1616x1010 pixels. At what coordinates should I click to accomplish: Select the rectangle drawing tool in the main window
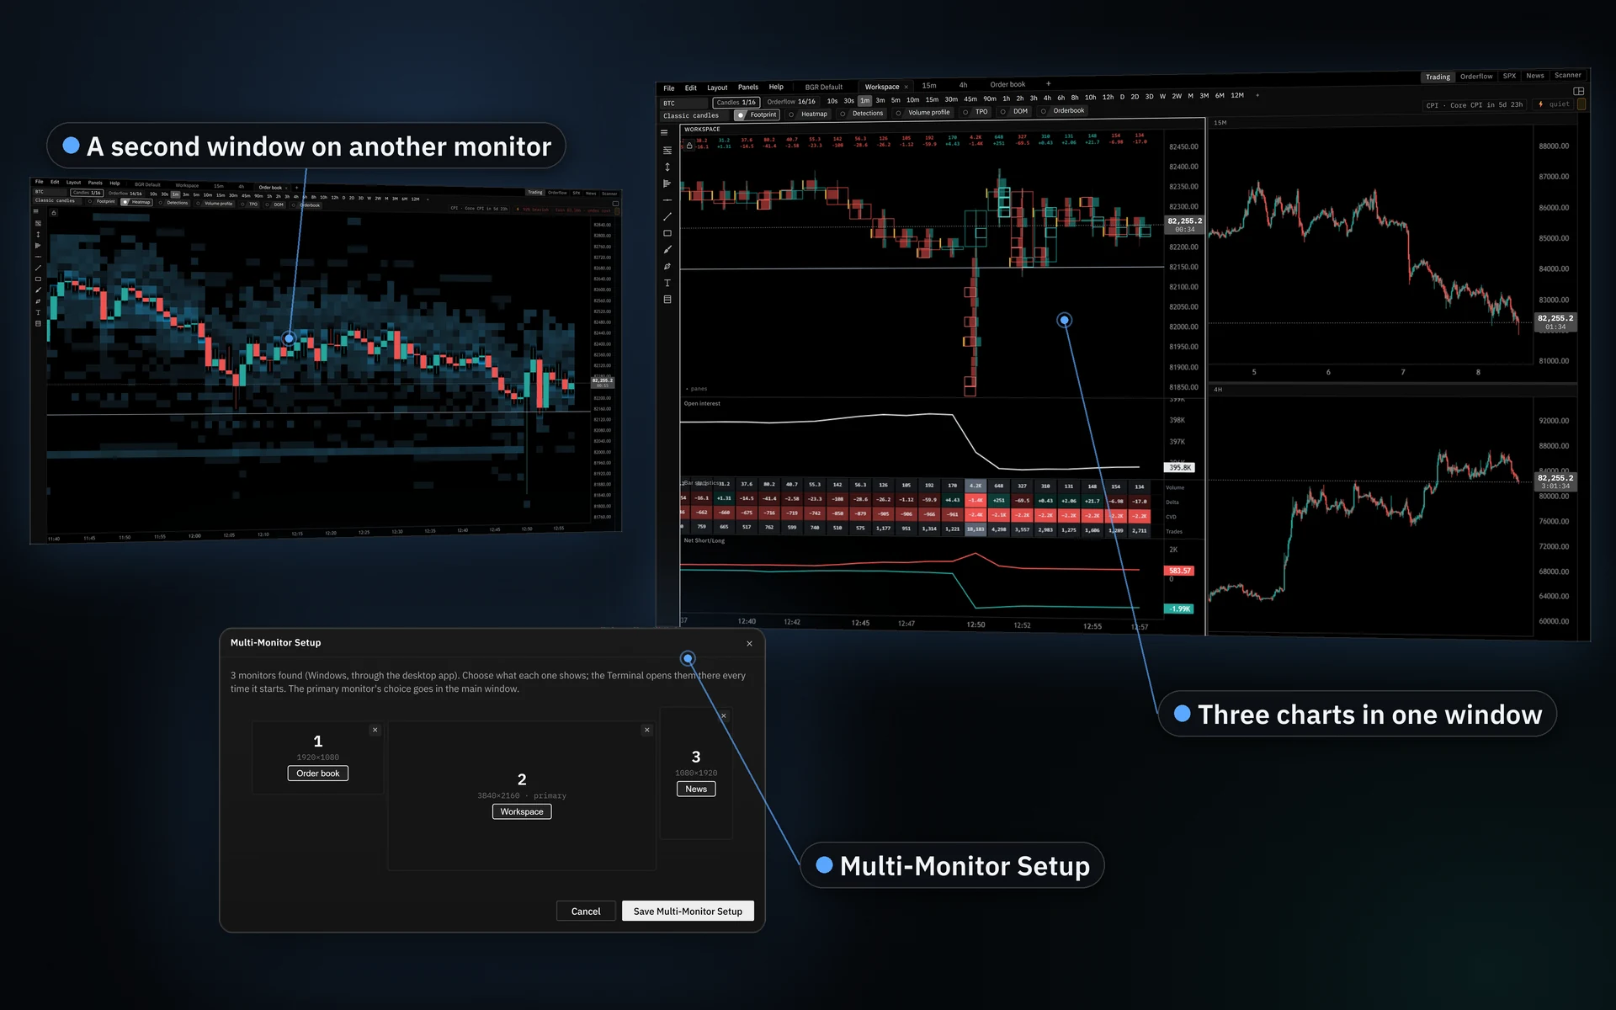pyautogui.click(x=667, y=233)
